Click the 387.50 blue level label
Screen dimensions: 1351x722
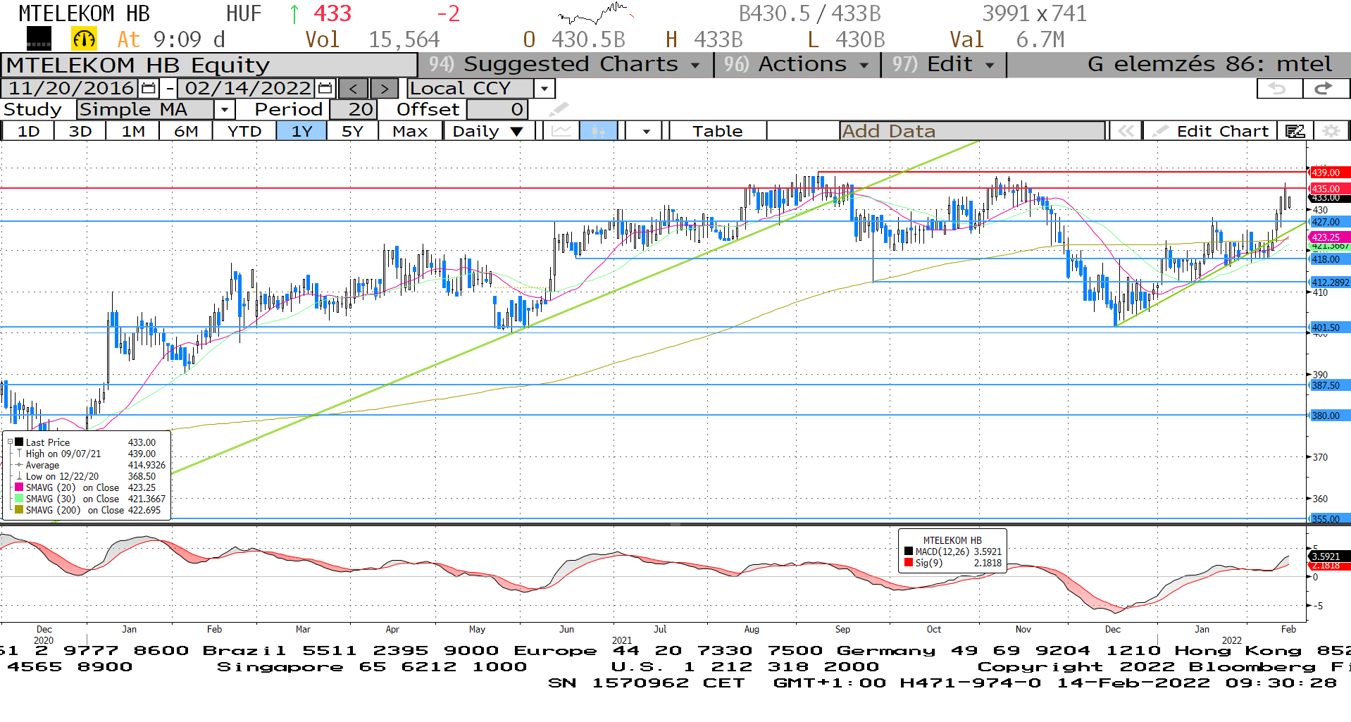(x=1328, y=385)
